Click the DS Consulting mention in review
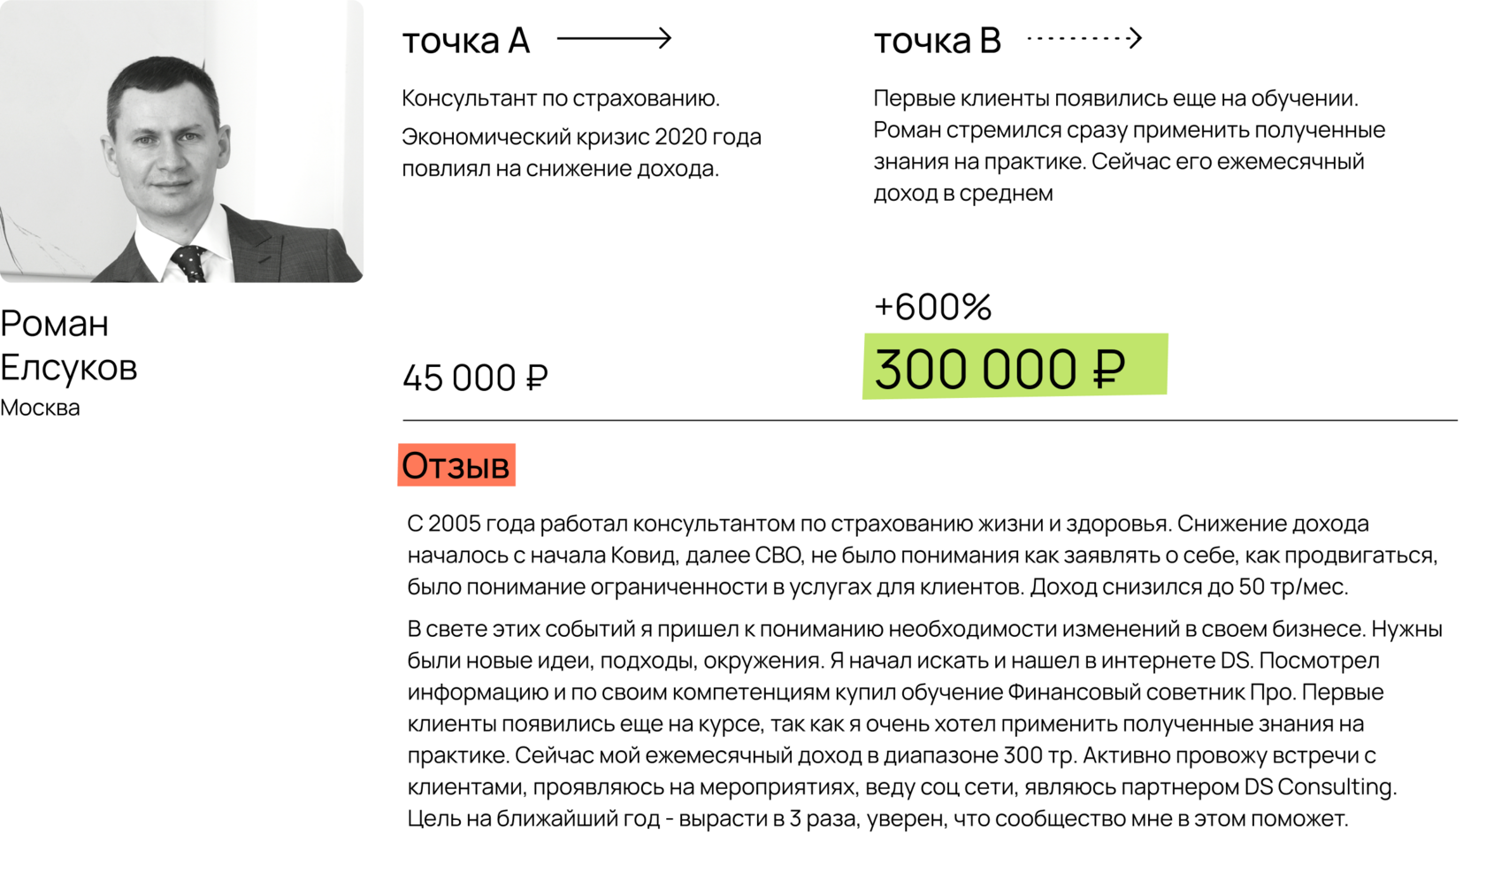The height and width of the screenshot is (896, 1486). (x=1320, y=787)
